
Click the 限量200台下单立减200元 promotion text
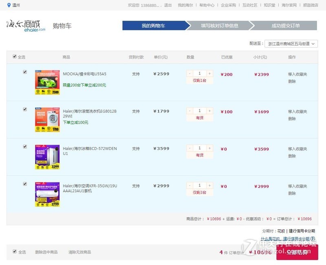tap(84, 85)
